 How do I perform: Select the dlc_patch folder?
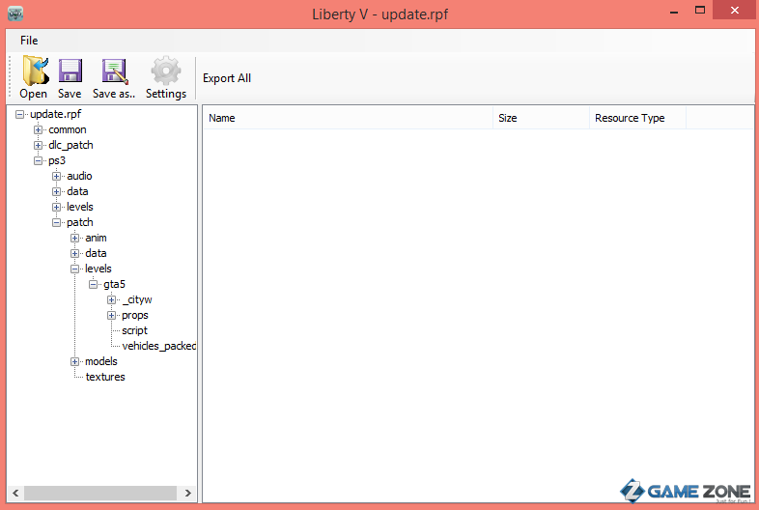(x=70, y=145)
